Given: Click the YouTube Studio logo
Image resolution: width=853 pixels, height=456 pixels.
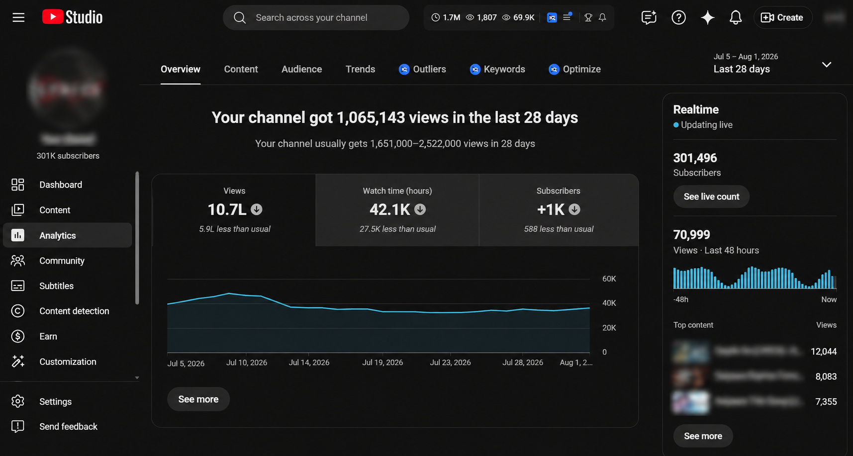Looking at the screenshot, I should pyautogui.click(x=72, y=17).
